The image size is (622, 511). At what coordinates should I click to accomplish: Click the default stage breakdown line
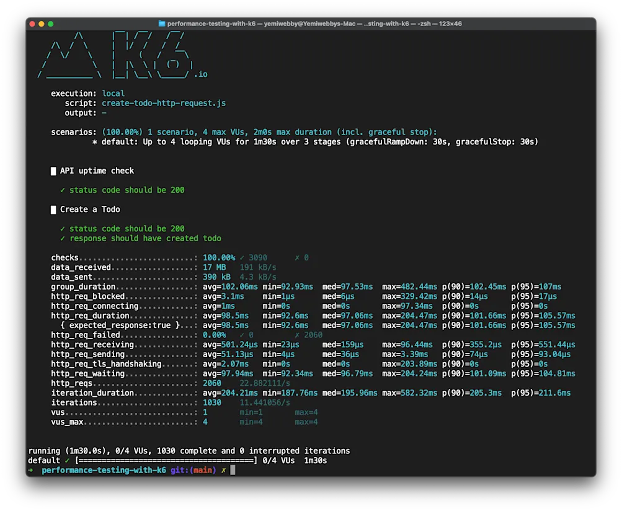310,141
